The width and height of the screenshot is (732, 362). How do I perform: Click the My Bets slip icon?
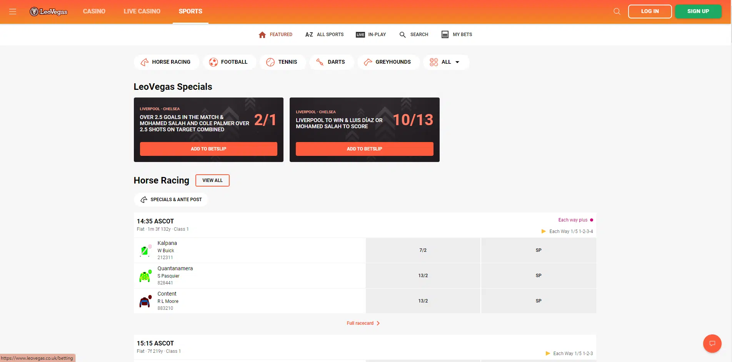[445, 35]
